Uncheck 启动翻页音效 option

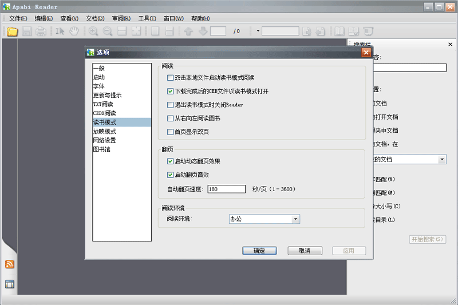[170, 175]
